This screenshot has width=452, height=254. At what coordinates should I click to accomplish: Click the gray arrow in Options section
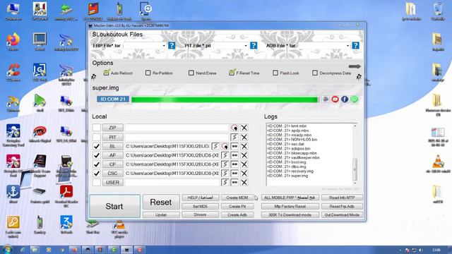tap(355, 66)
